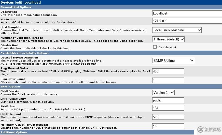Open the Downed Device Detection dropdown
Viewport: 222px width, 135px height.
[173, 61]
